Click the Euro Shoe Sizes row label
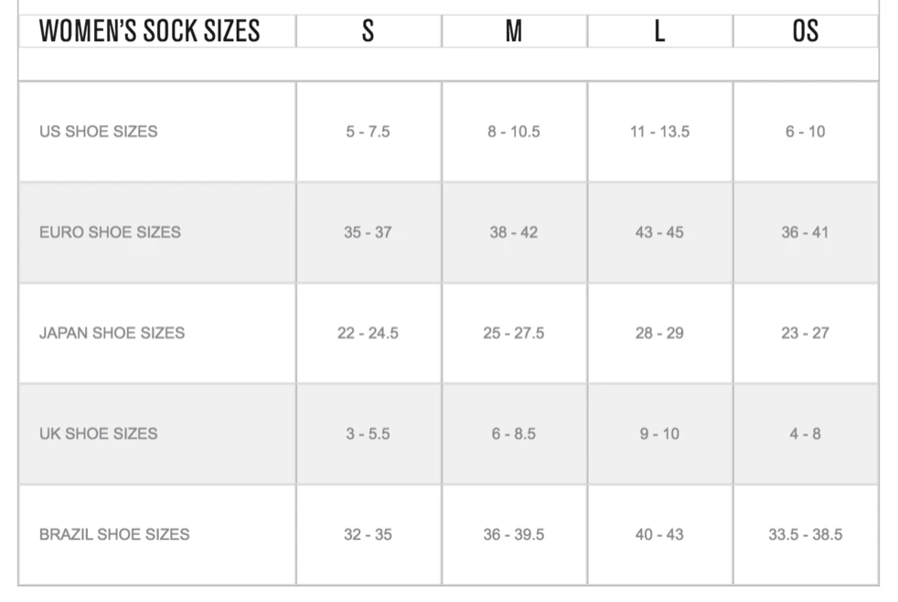Screen dimensions: 898x602 [x=110, y=232]
